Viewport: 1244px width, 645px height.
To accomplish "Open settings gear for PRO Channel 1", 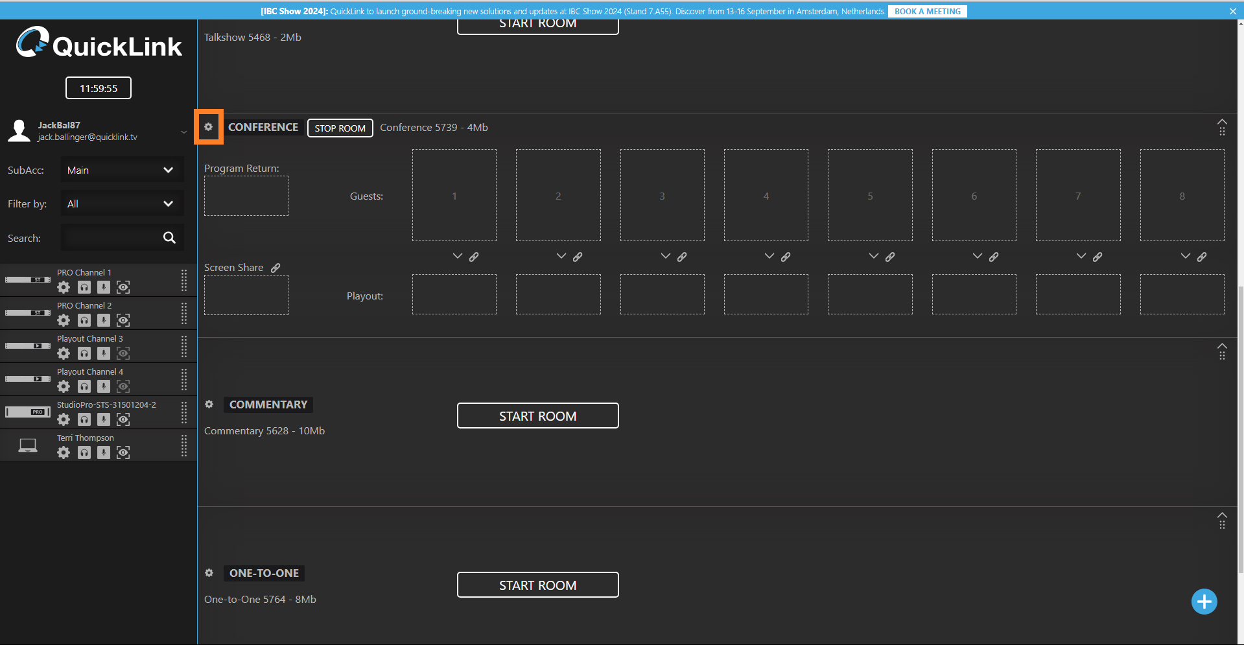I will (64, 287).
